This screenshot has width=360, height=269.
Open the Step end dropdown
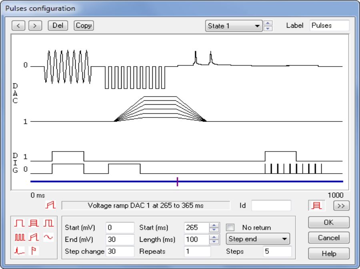pos(284,239)
